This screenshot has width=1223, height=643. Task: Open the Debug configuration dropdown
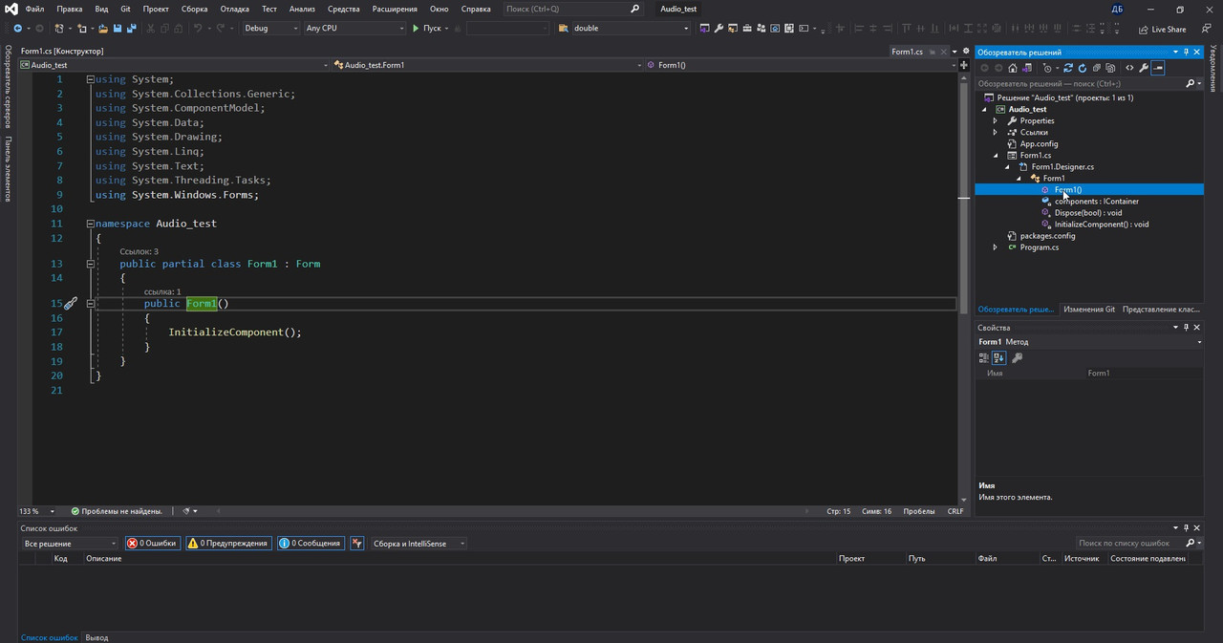(270, 28)
